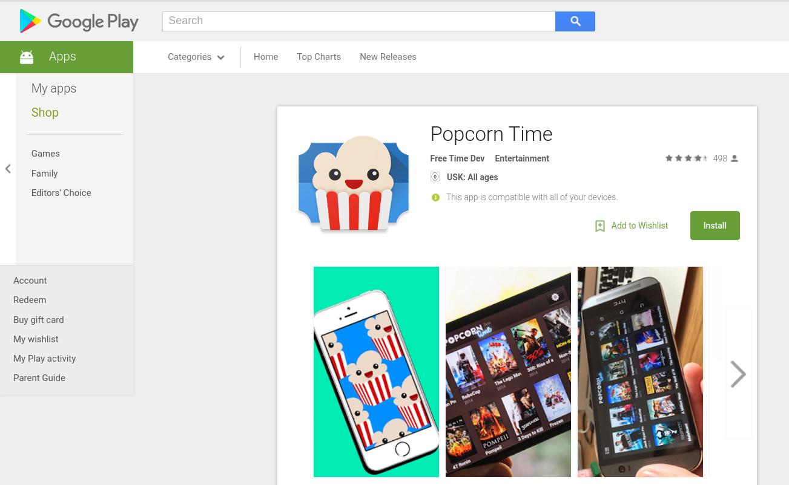Click the Popcorn Time app icon
Screen dimensions: 789x485
[354, 184]
